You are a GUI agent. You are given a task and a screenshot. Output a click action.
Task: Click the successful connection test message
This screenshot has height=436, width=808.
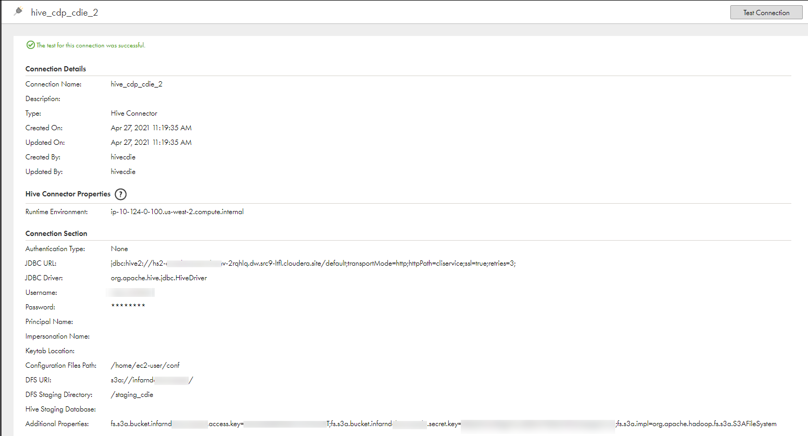[91, 45]
